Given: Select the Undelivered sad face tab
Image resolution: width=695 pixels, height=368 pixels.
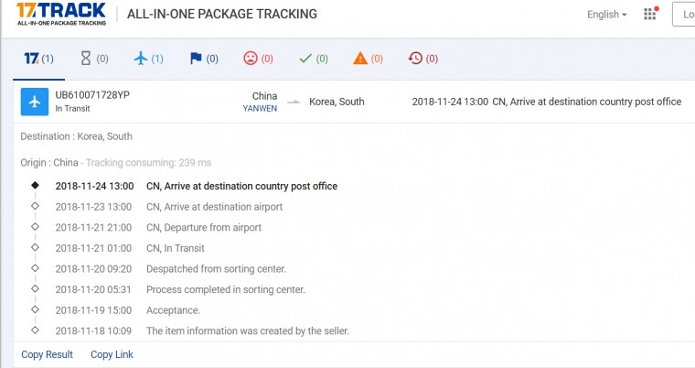Looking at the screenshot, I should 258,59.
